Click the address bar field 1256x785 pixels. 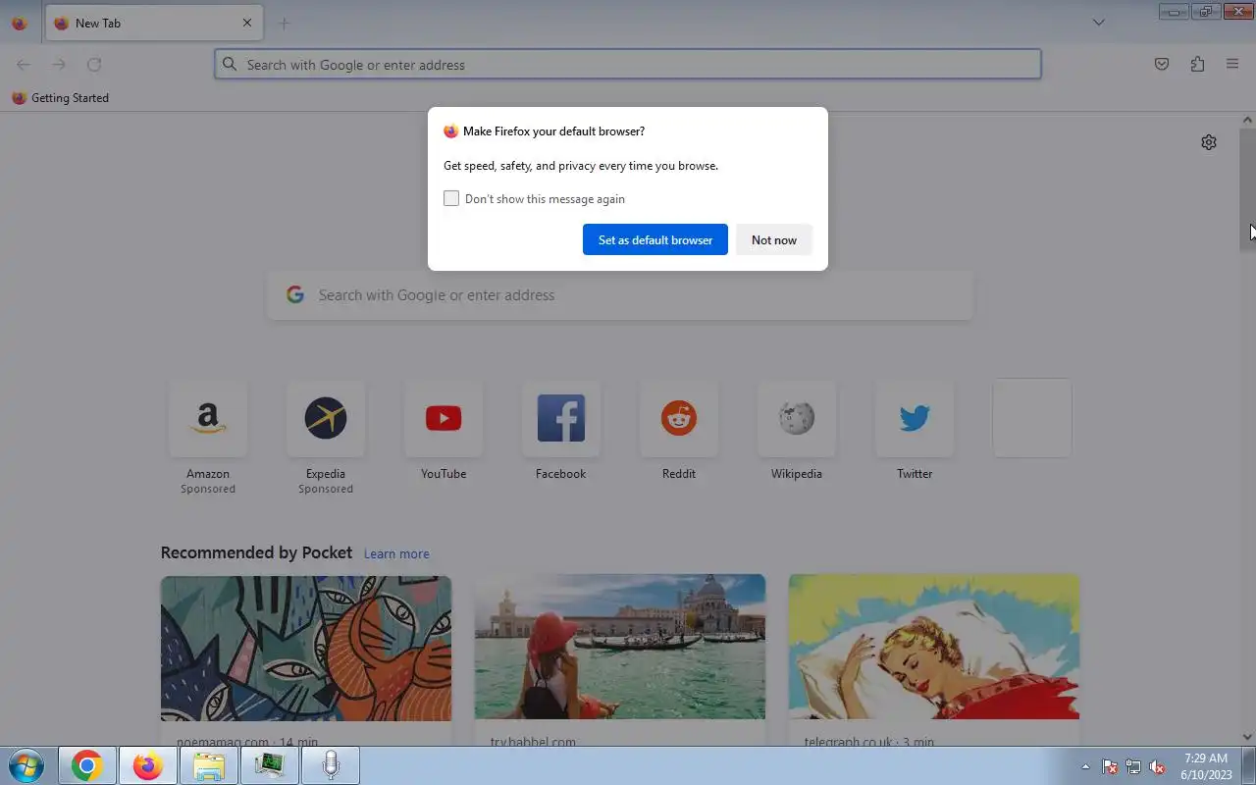click(x=628, y=65)
